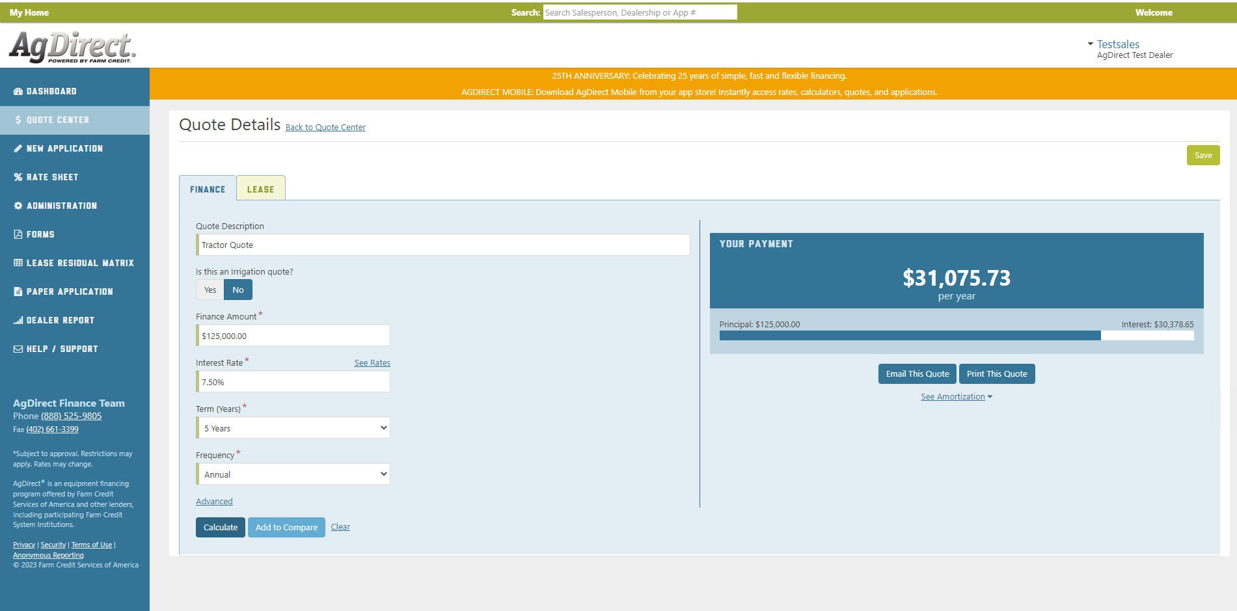
Task: Click the fax number (402) 661-3399
Action: tap(52, 429)
